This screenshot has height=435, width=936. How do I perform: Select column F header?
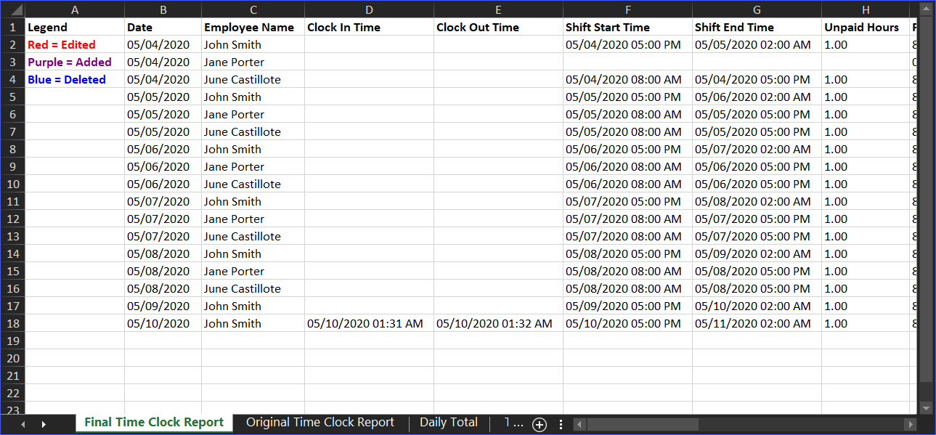coord(627,10)
